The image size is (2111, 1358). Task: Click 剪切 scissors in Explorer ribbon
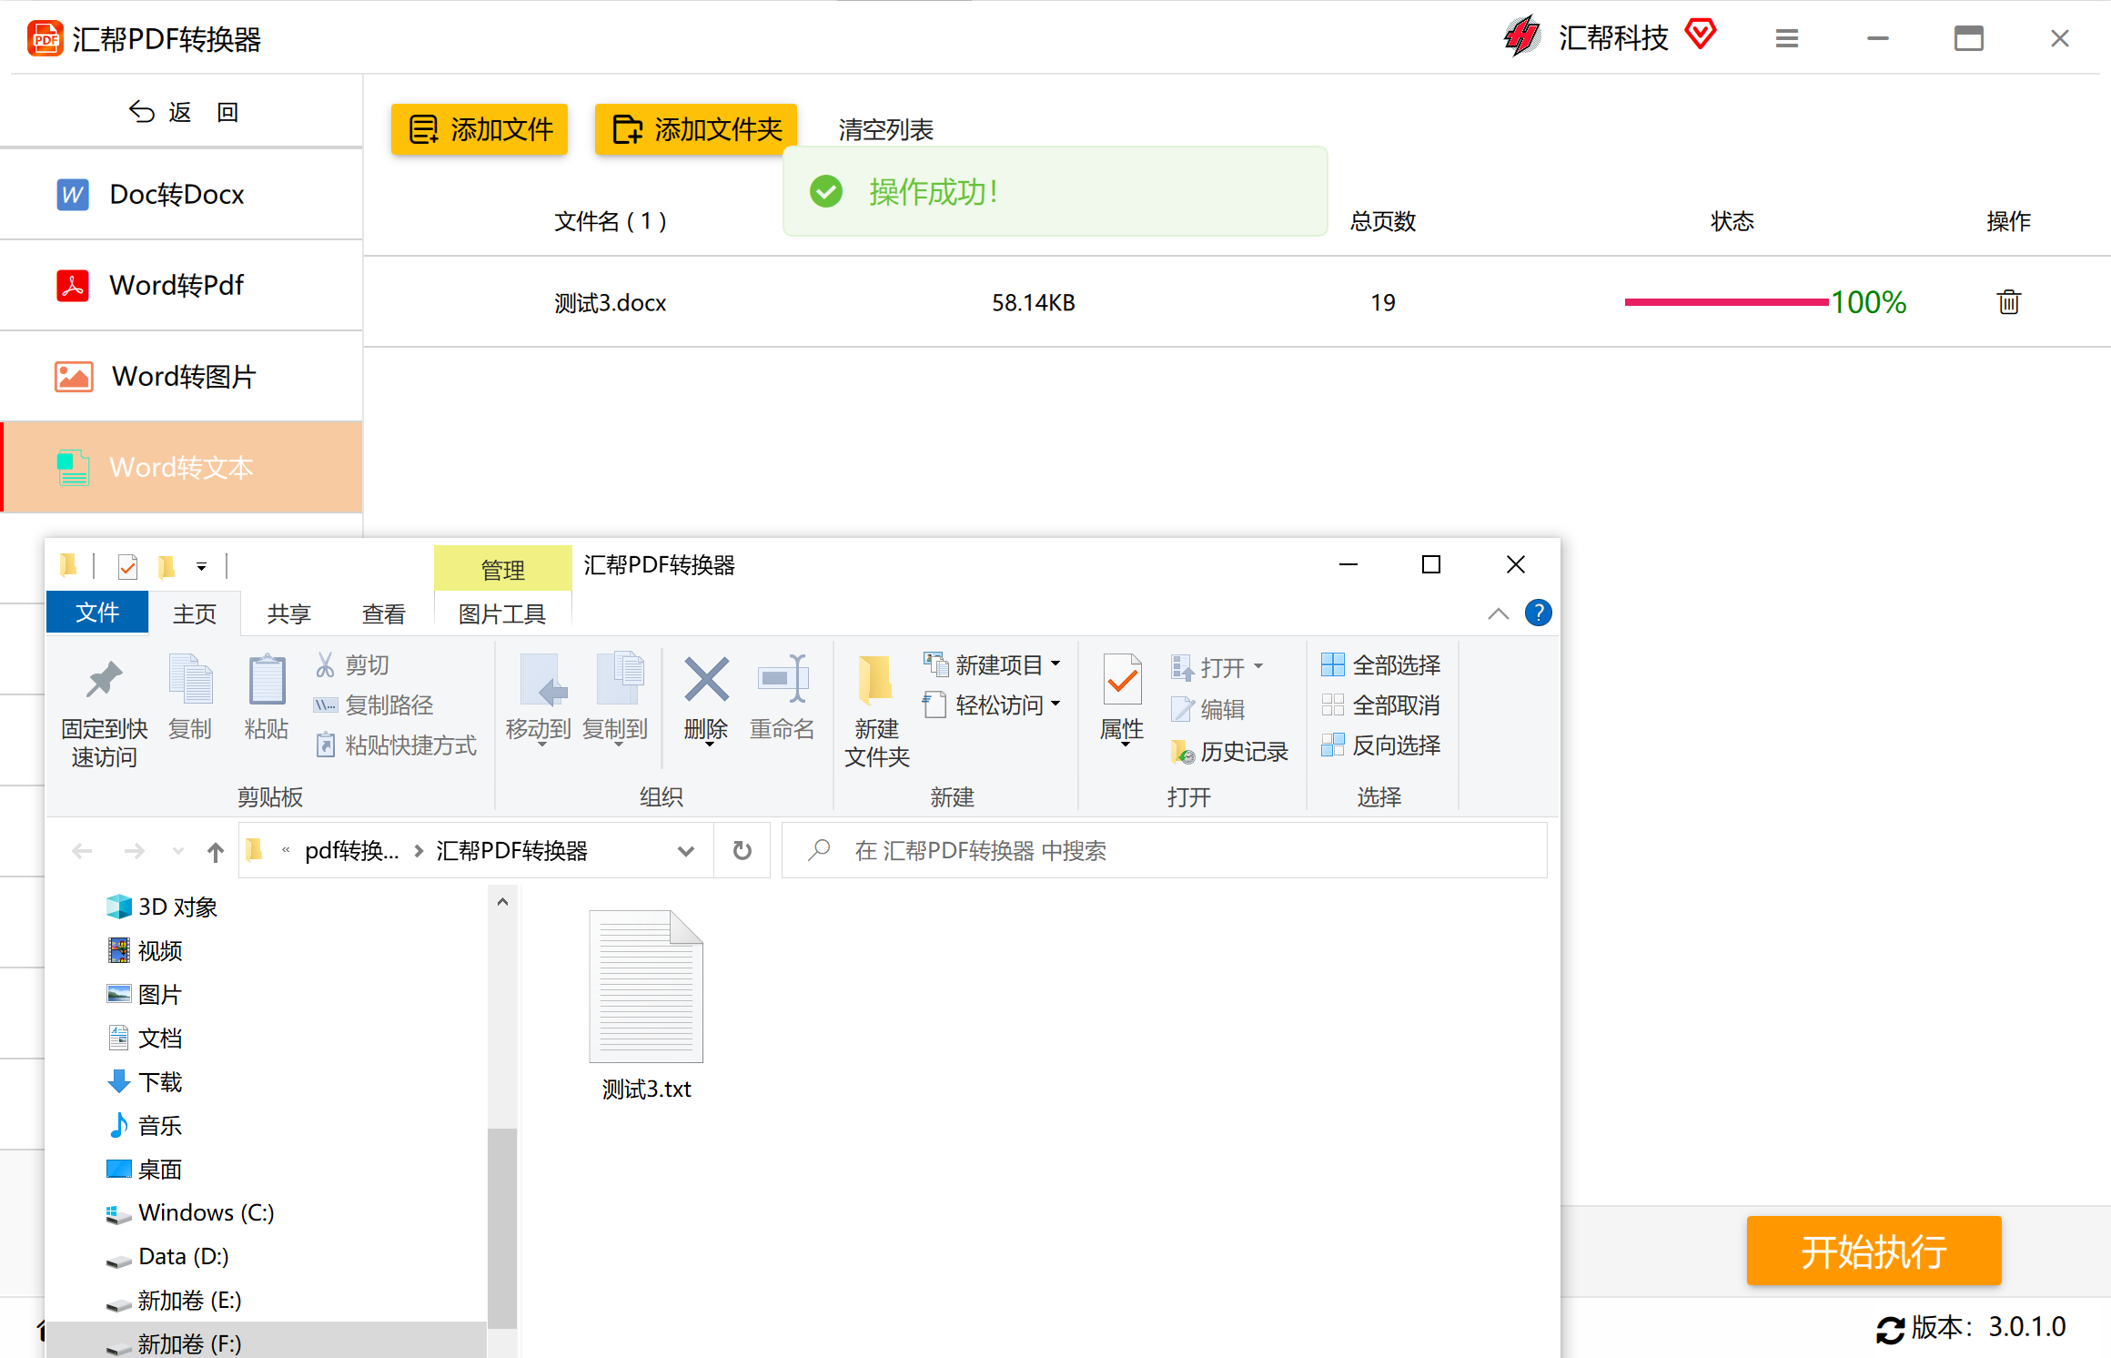coord(352,665)
